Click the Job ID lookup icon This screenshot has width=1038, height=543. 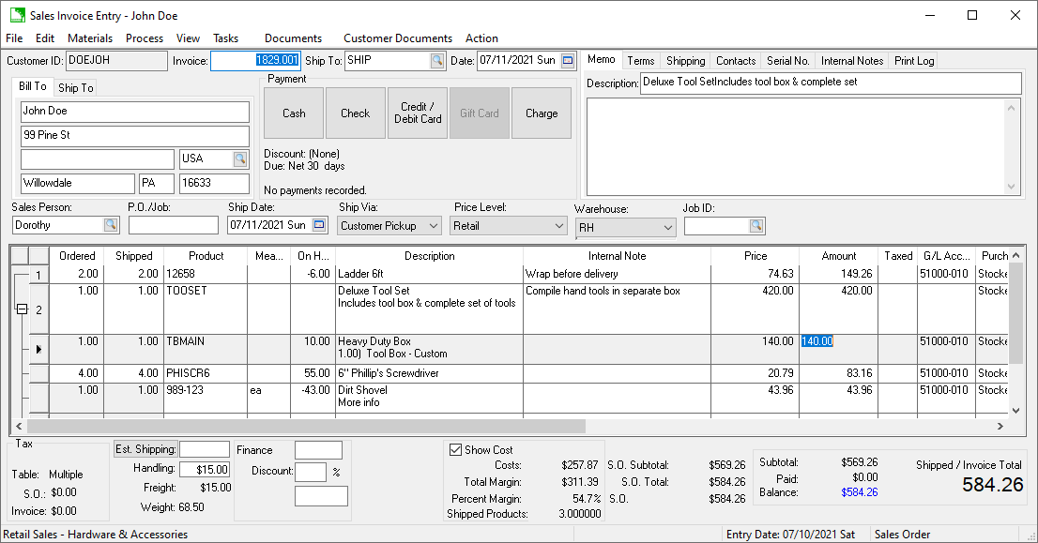coord(756,226)
